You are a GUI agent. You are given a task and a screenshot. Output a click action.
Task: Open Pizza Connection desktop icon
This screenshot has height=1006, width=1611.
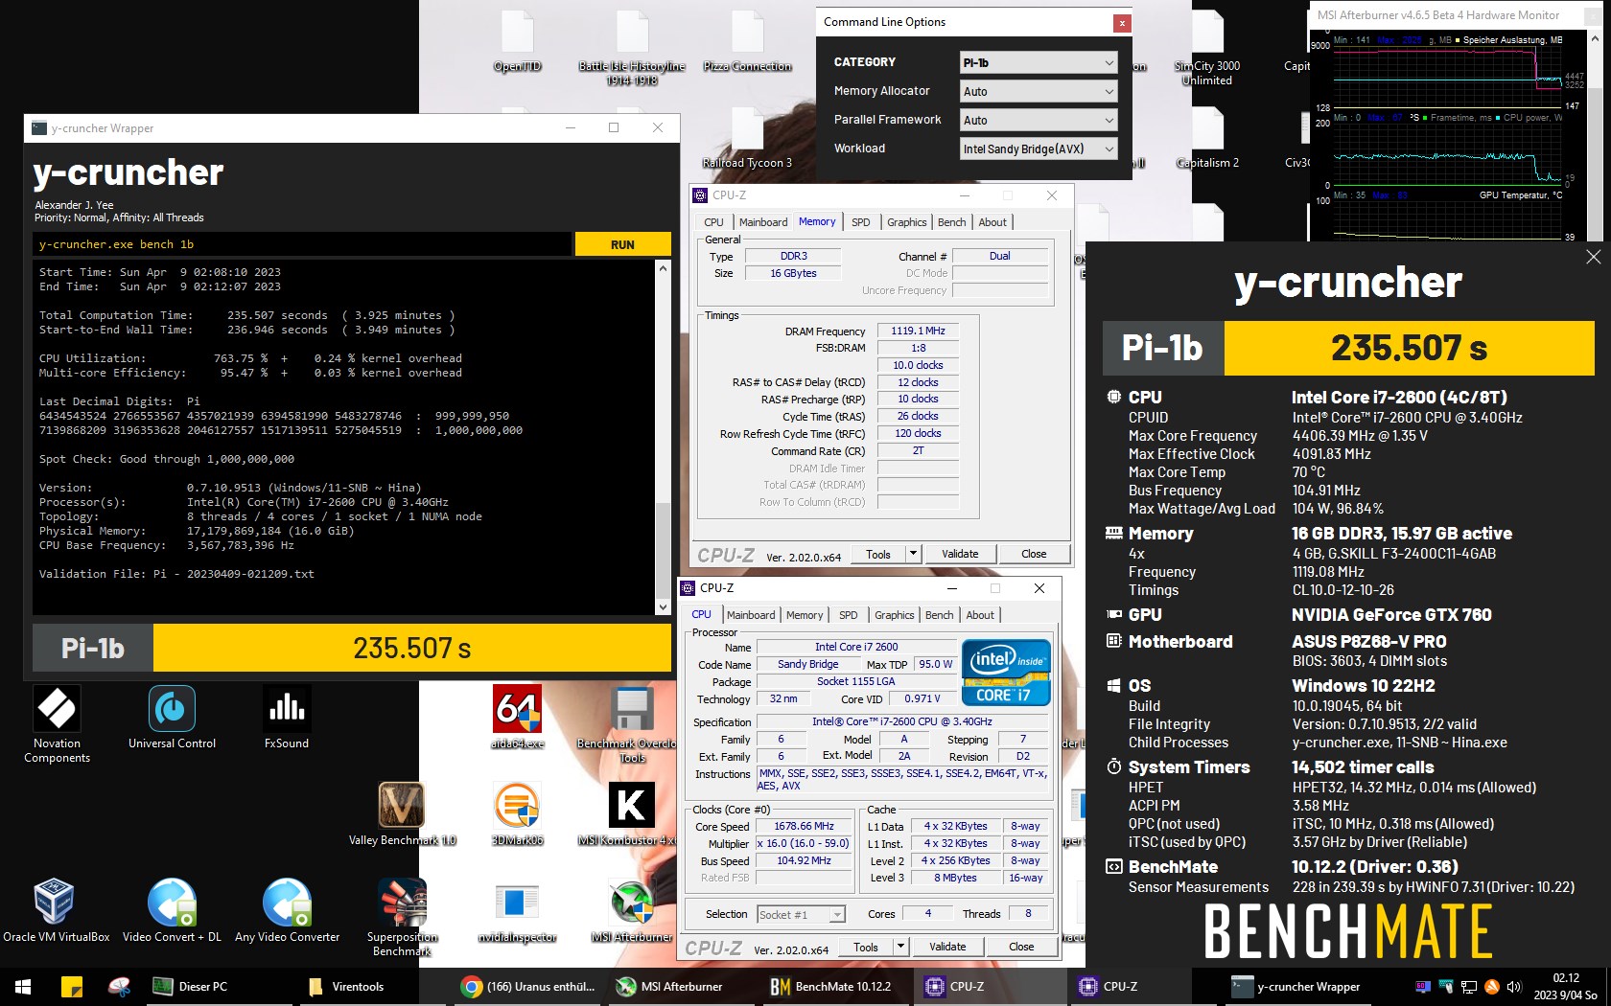[x=747, y=41]
